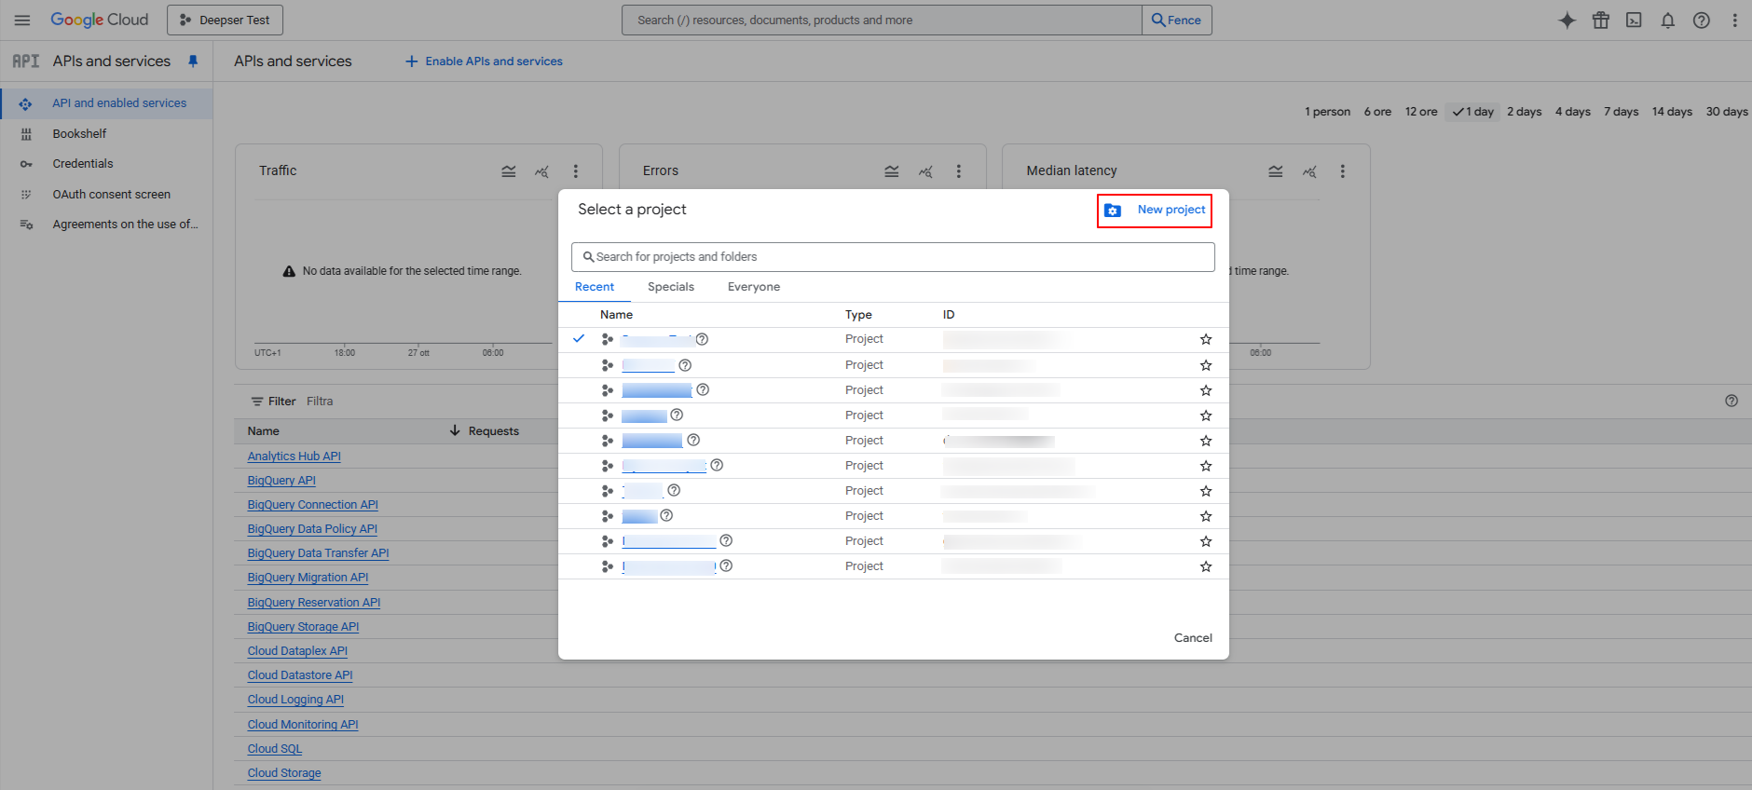Click the API icon beside APIs and services
1752x790 pixels.
pos(26,61)
